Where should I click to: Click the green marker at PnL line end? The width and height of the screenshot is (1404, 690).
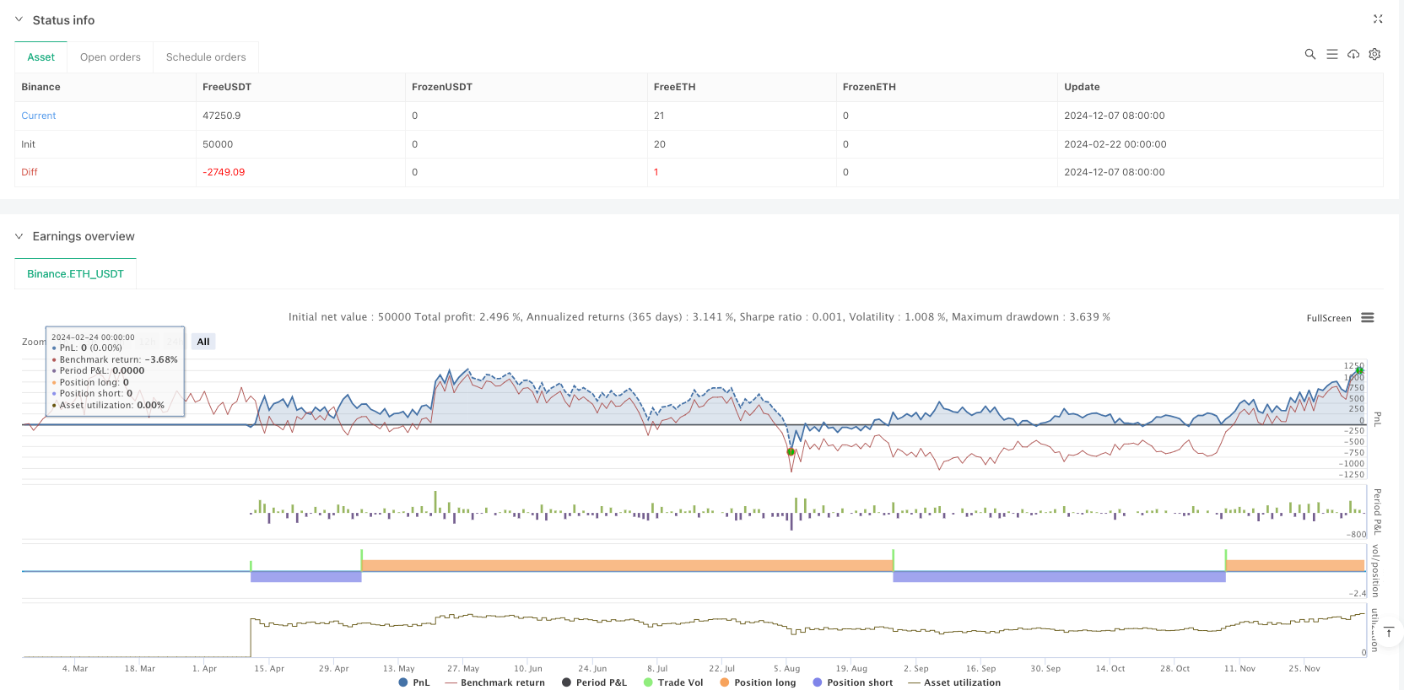click(x=1359, y=371)
